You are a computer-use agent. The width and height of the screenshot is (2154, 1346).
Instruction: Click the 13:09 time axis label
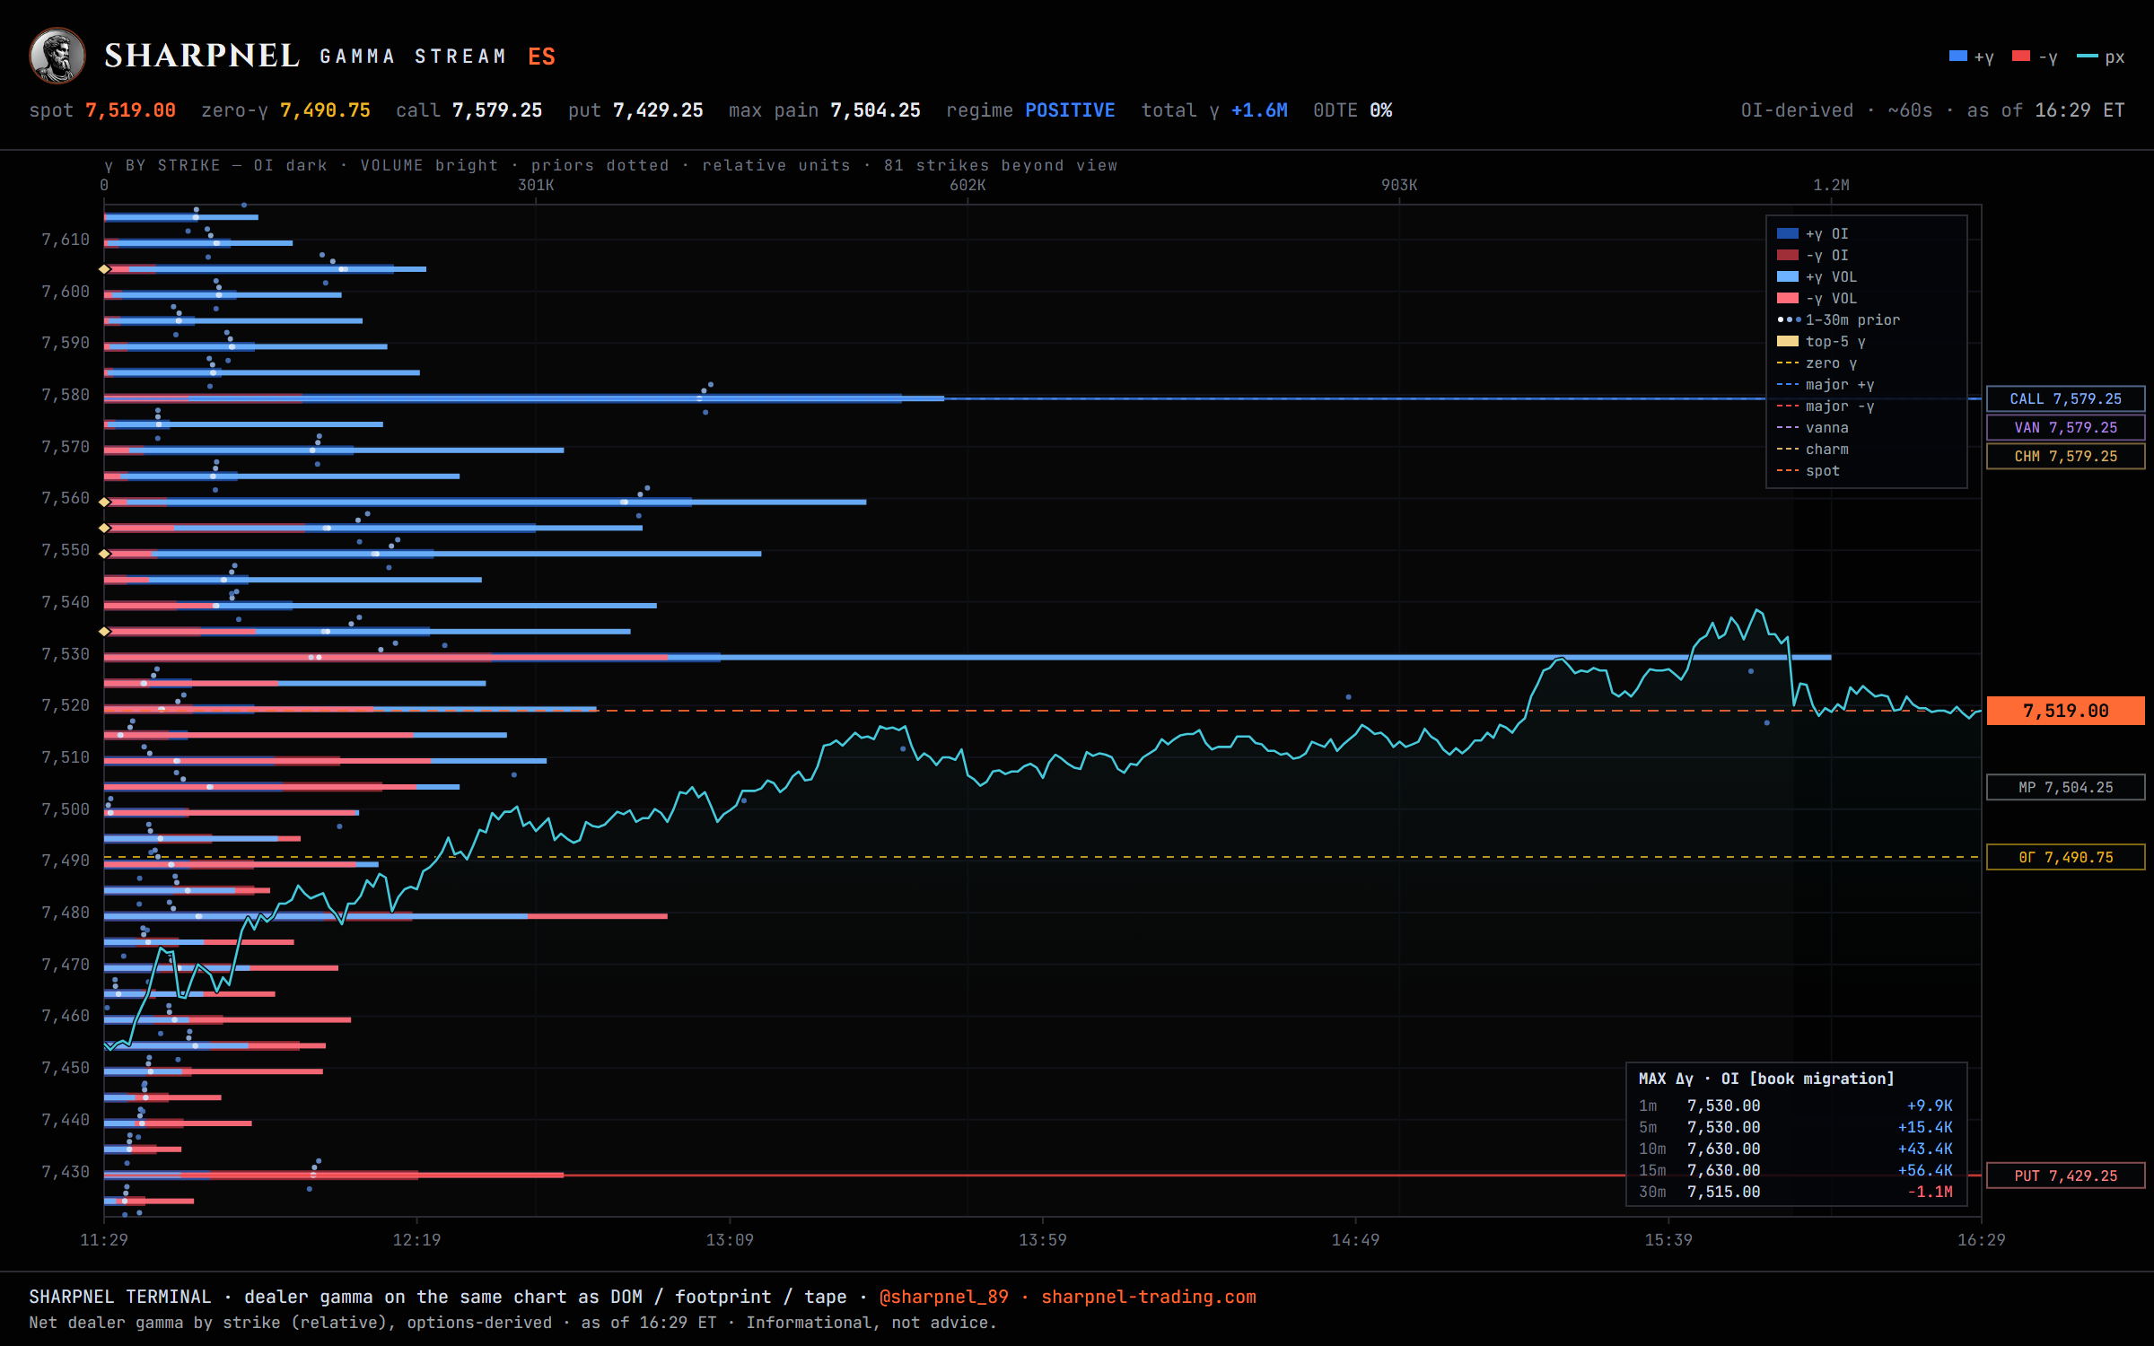(x=730, y=1240)
